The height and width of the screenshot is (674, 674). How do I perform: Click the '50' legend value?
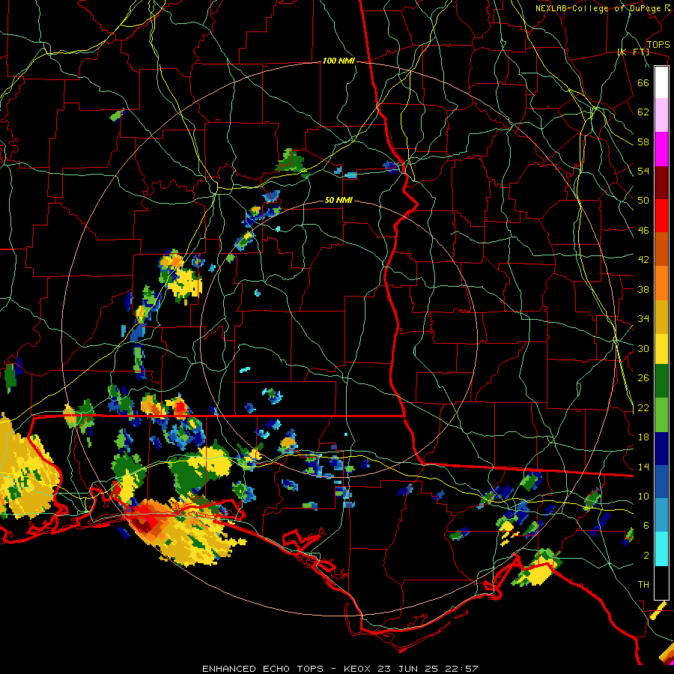point(643,201)
